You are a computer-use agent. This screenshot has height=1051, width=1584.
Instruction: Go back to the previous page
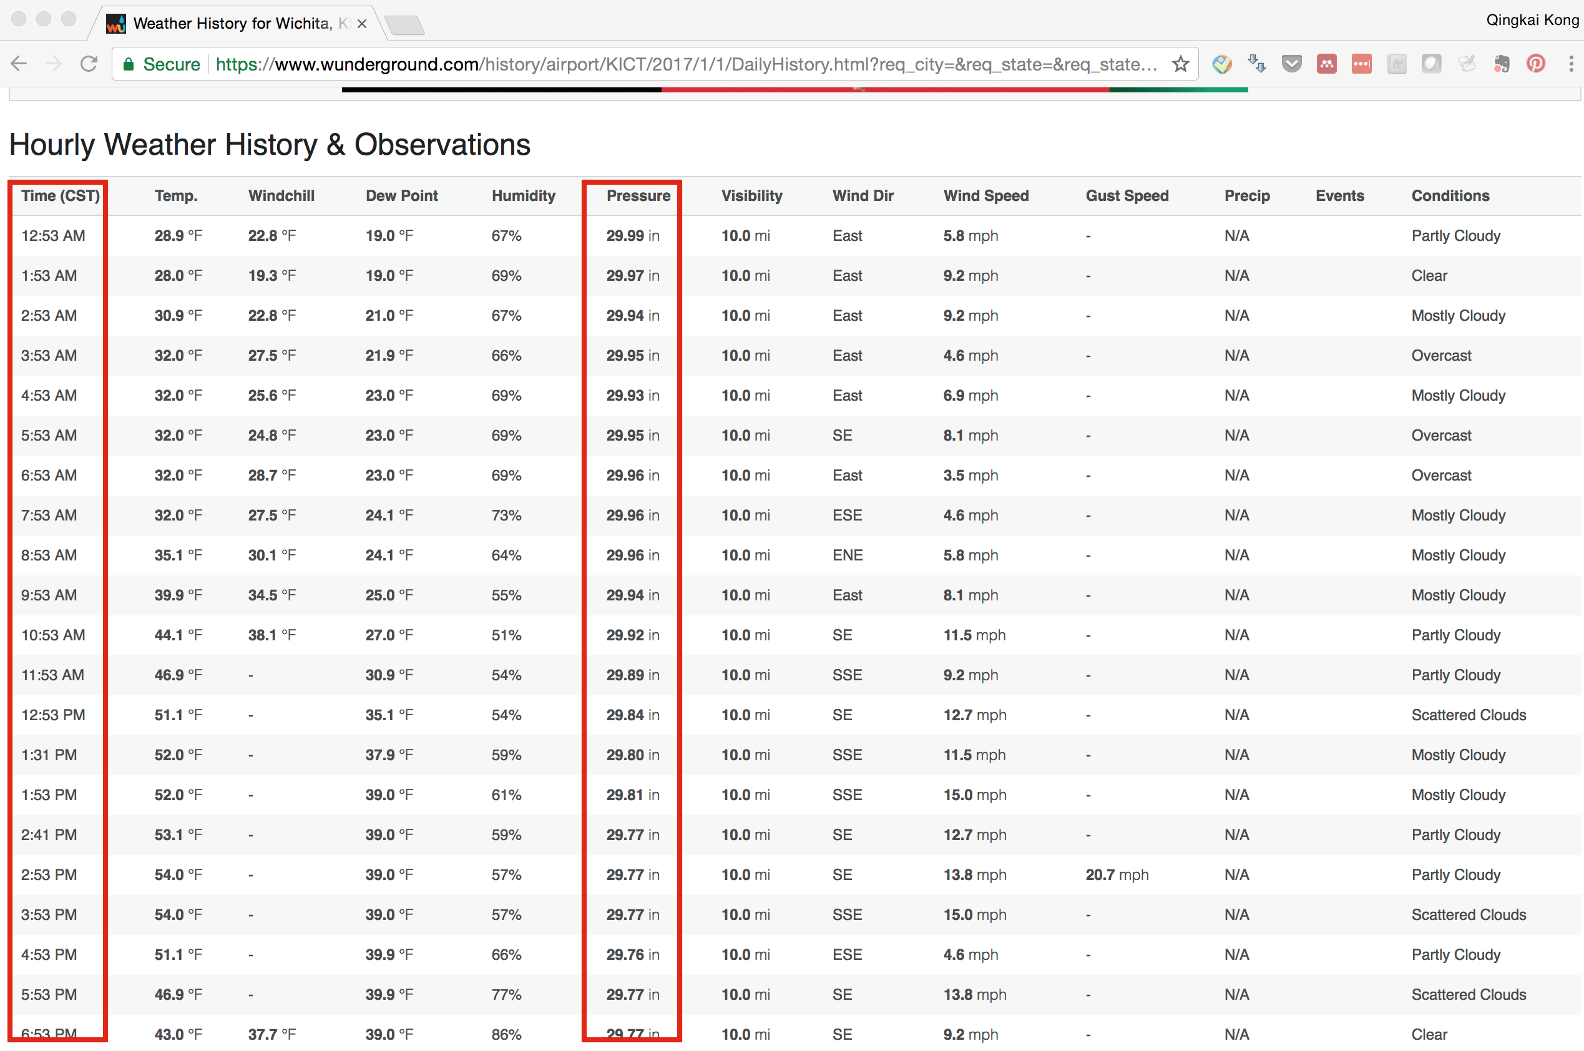(x=19, y=64)
